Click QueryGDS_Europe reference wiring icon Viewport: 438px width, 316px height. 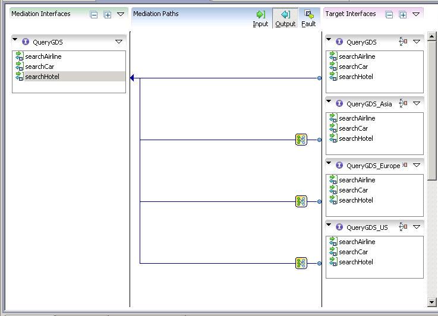click(405, 165)
